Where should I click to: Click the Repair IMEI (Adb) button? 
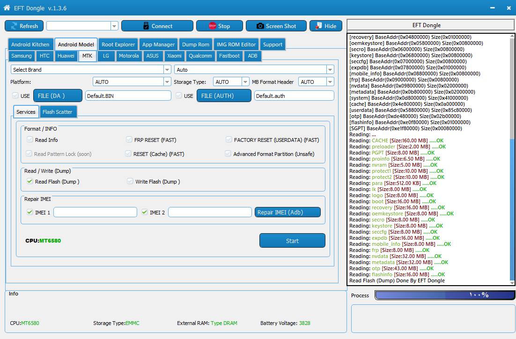click(287, 212)
